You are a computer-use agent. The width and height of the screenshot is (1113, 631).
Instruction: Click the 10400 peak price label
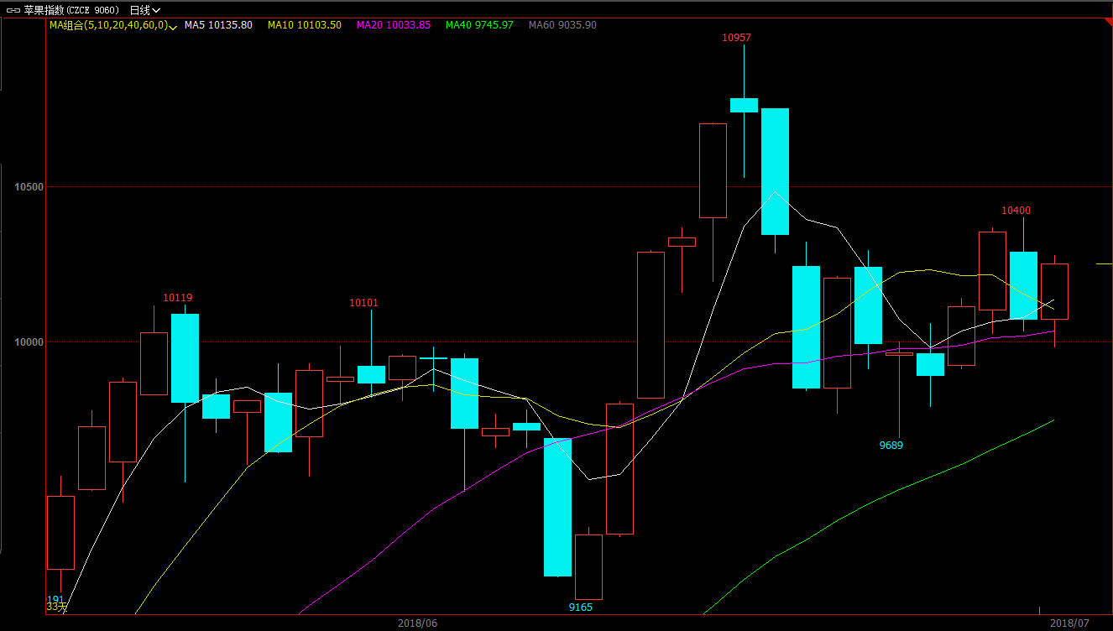1016,211
